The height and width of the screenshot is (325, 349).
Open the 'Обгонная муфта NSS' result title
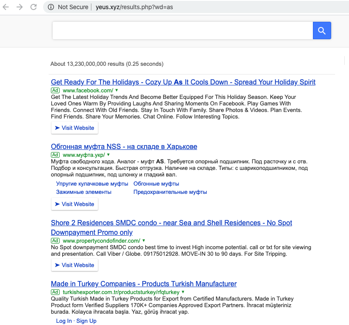(x=124, y=146)
